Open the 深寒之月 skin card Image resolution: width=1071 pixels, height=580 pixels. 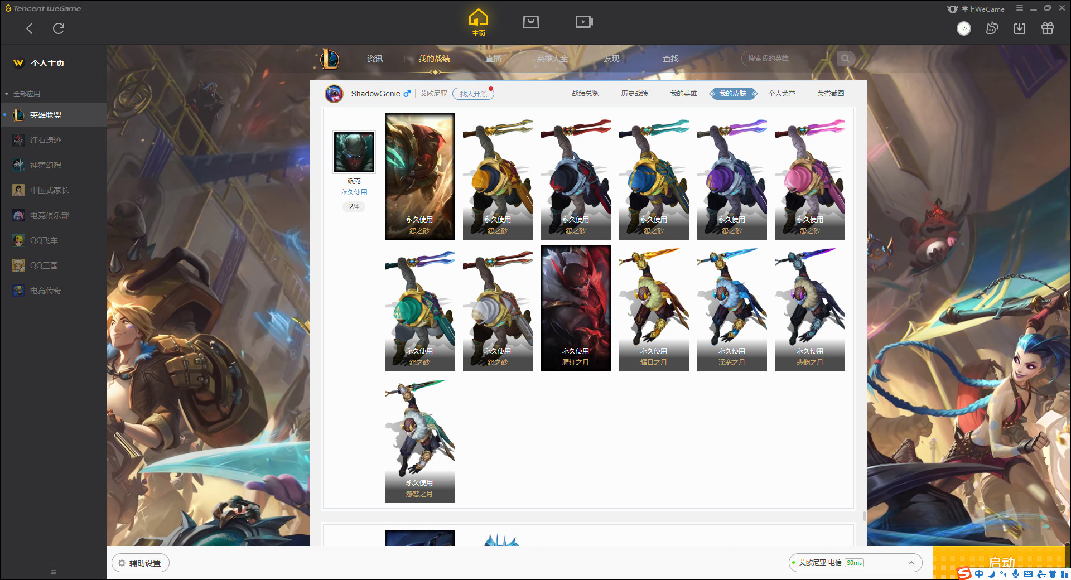(x=732, y=308)
